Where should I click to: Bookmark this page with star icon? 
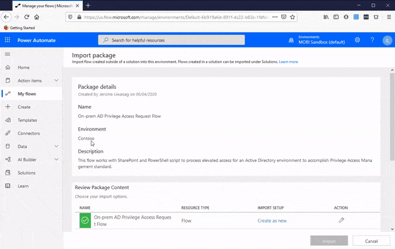[x=292, y=17]
